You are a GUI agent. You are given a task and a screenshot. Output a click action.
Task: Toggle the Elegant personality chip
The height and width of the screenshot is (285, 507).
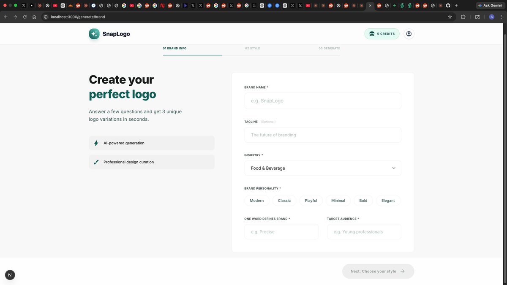[x=388, y=201]
